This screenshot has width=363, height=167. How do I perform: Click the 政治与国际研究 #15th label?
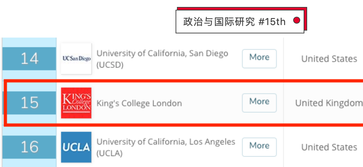234,22
